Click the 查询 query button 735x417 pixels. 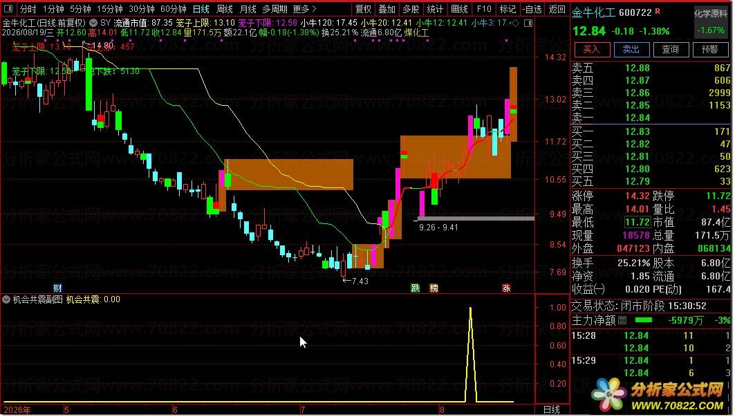[x=670, y=49]
